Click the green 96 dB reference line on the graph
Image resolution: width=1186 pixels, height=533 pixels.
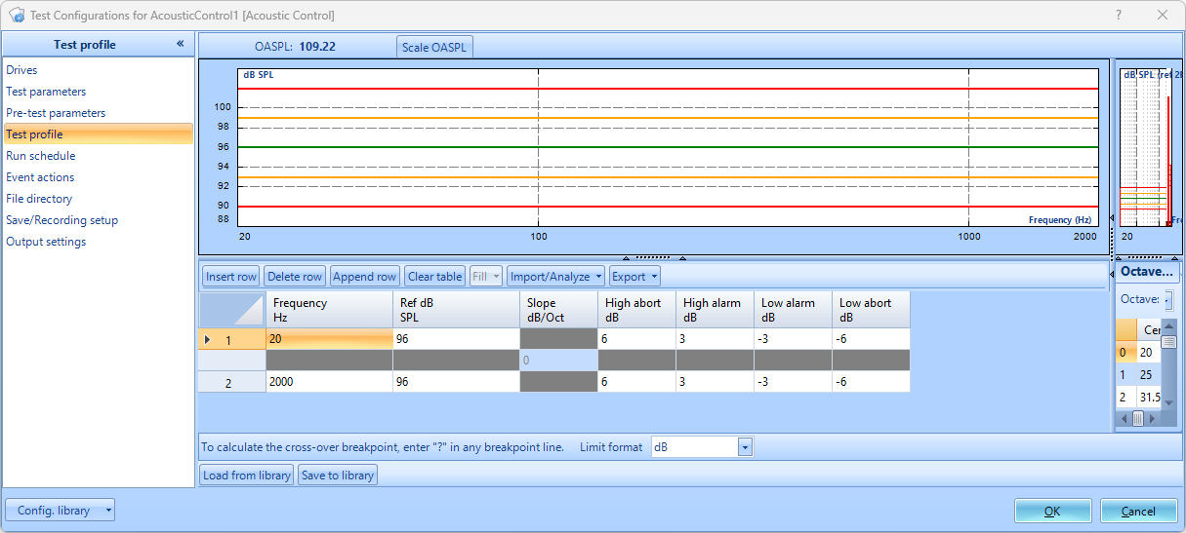coord(669,147)
